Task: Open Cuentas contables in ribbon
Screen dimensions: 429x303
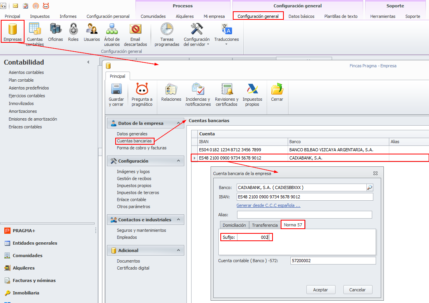Action: pyautogui.click(x=35, y=34)
